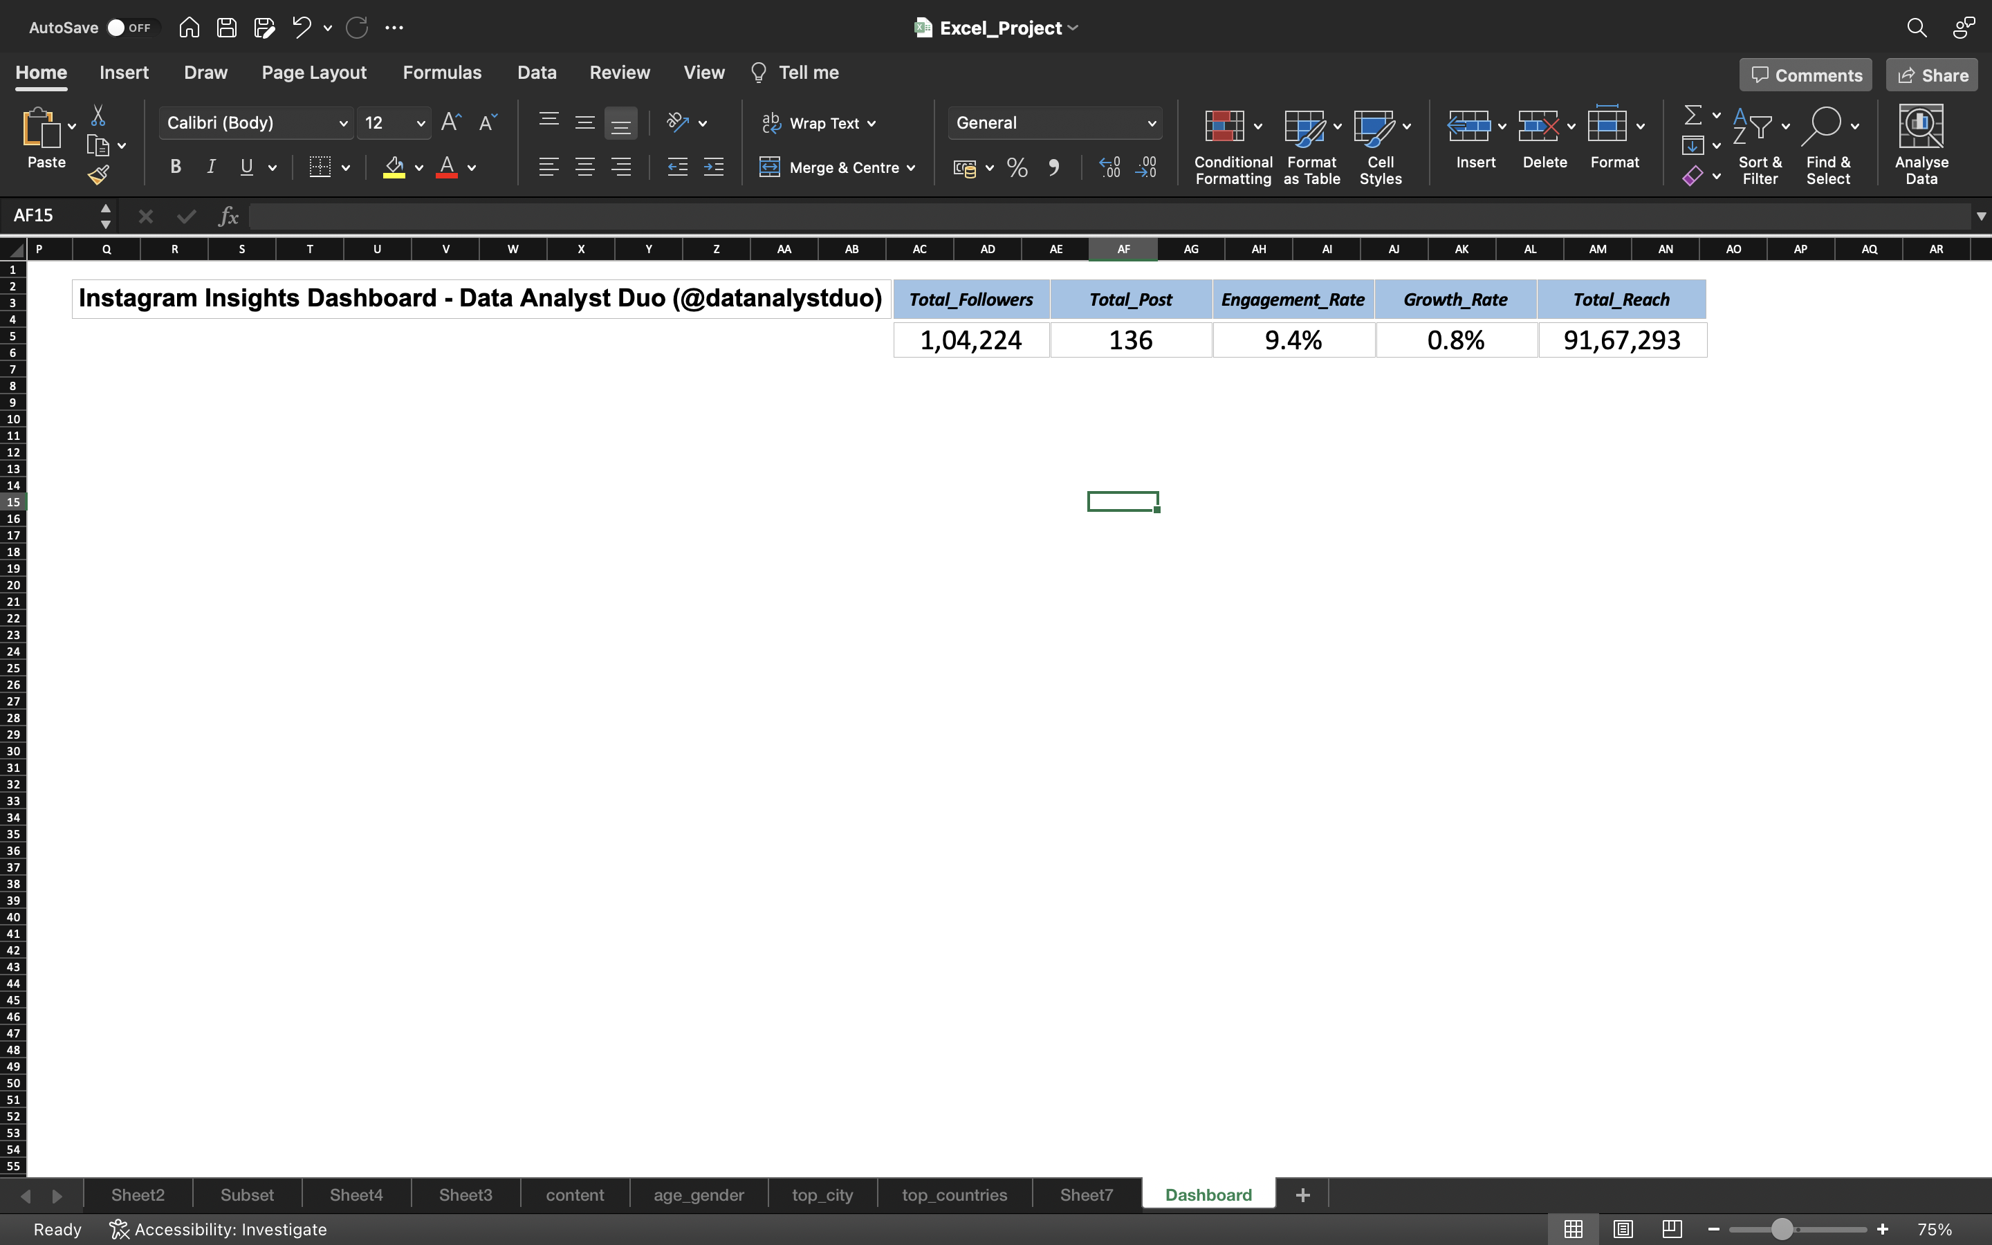Select the Total_Followers header cell

[x=971, y=299]
